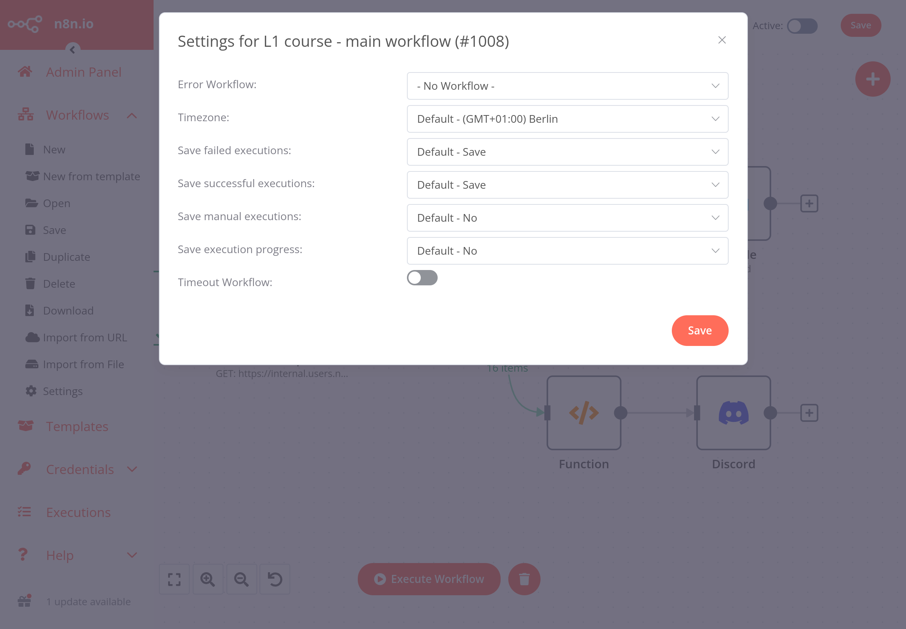This screenshot has height=629, width=906.
Task: Click the Execute Workflow button
Action: click(429, 578)
